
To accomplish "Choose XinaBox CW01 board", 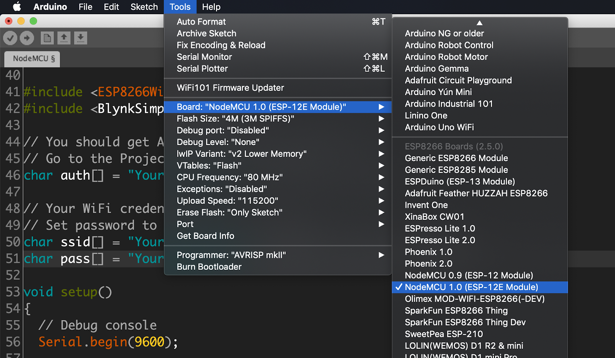I will click(480, 217).
